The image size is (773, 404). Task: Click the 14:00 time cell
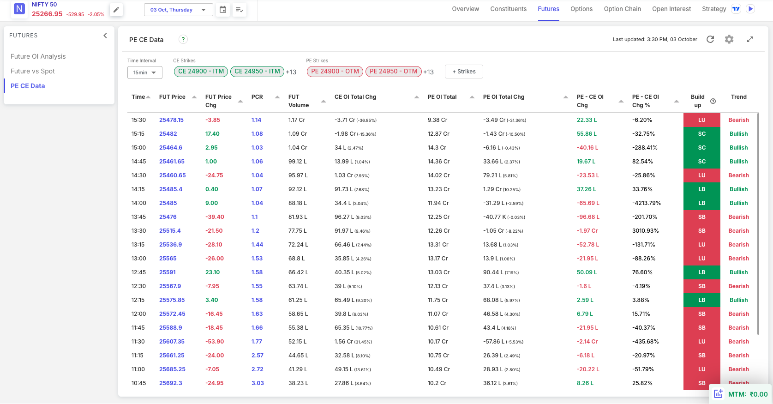click(138, 203)
